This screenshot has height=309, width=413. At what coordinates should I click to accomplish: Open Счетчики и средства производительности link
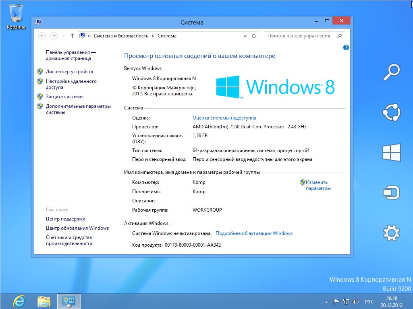69,240
